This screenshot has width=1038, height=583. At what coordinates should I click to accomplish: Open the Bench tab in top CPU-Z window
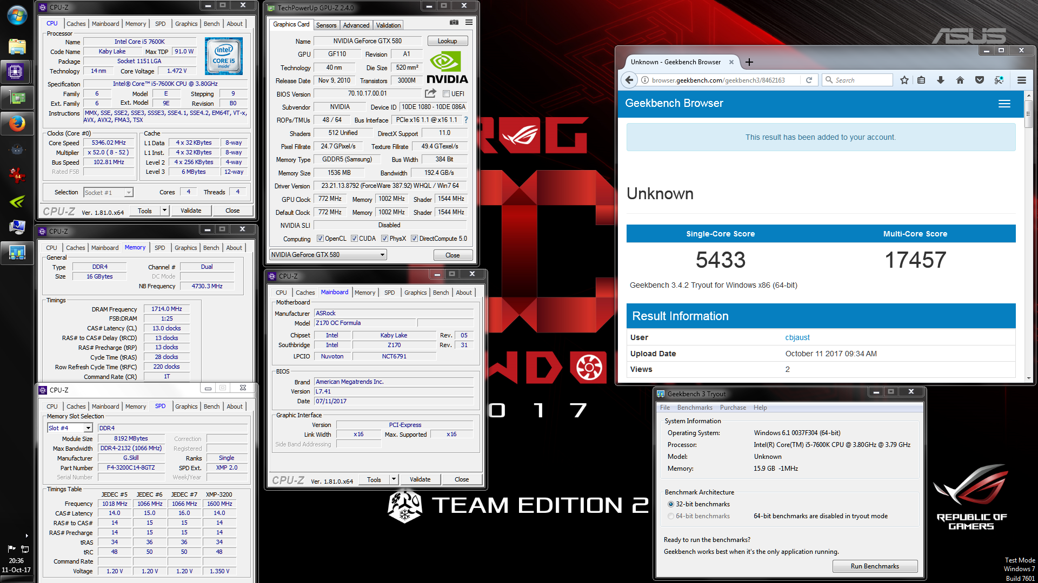pyautogui.click(x=212, y=24)
